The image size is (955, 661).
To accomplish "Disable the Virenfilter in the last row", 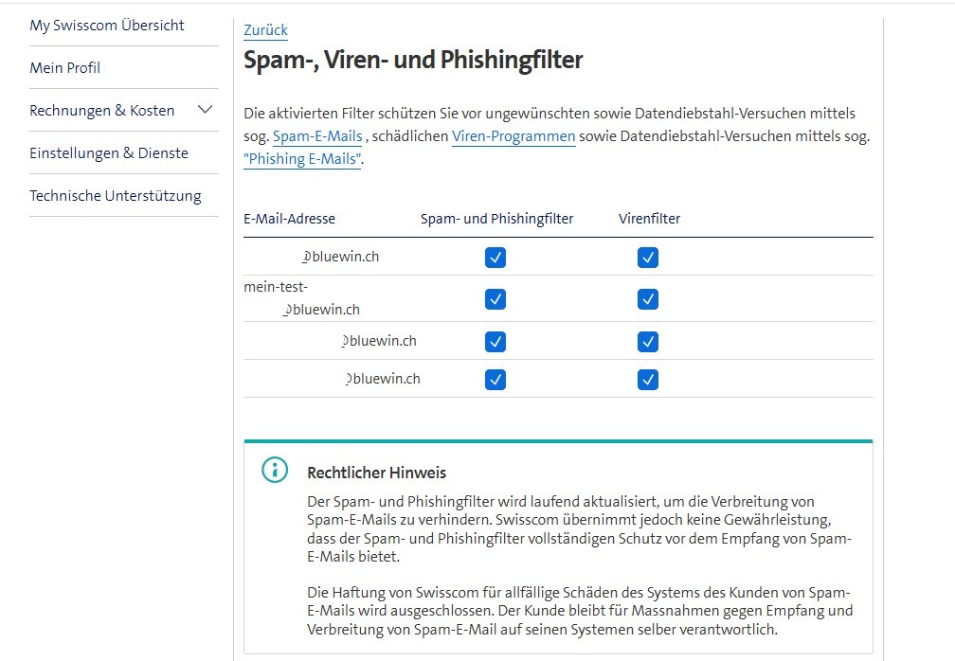I will (x=647, y=379).
